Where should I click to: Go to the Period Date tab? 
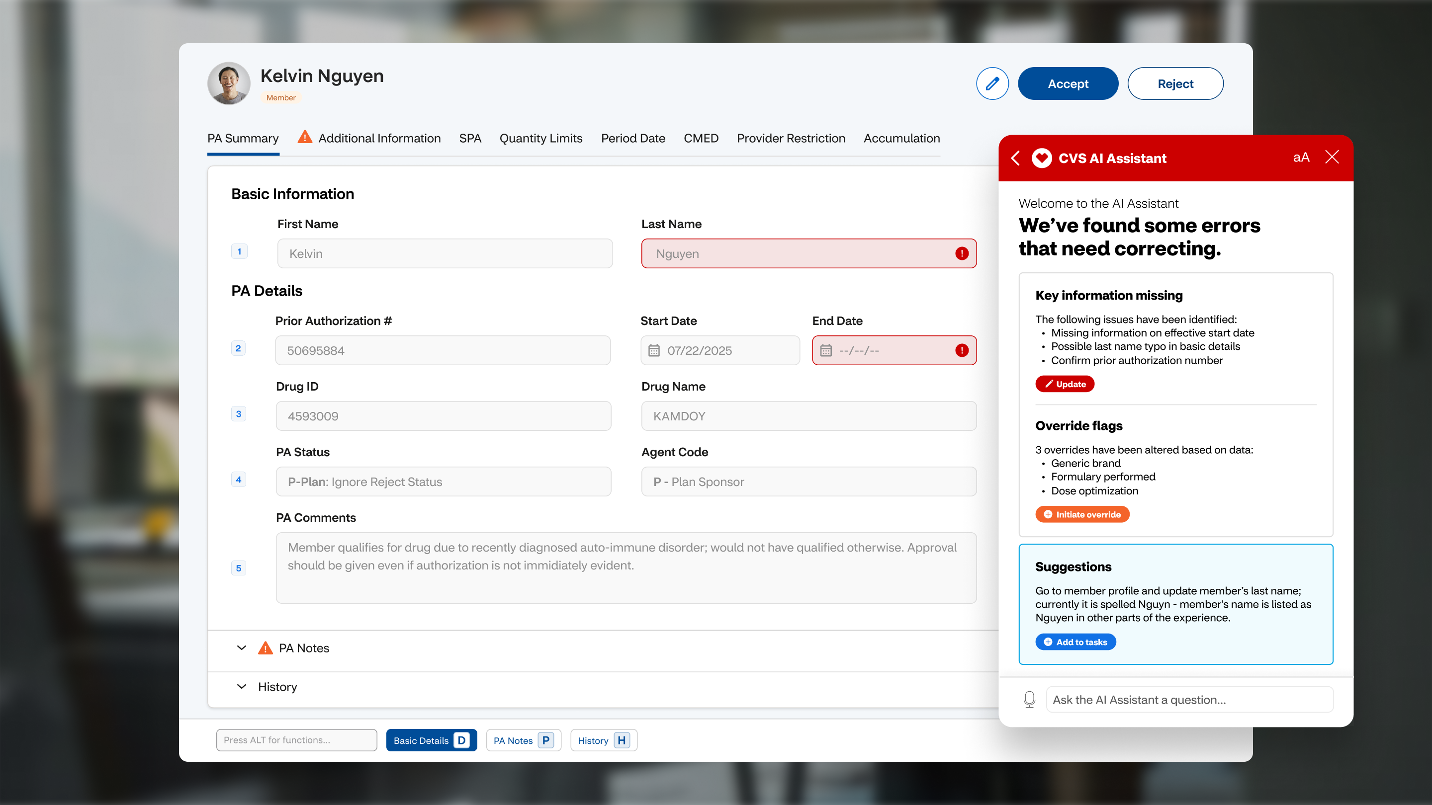(x=632, y=138)
